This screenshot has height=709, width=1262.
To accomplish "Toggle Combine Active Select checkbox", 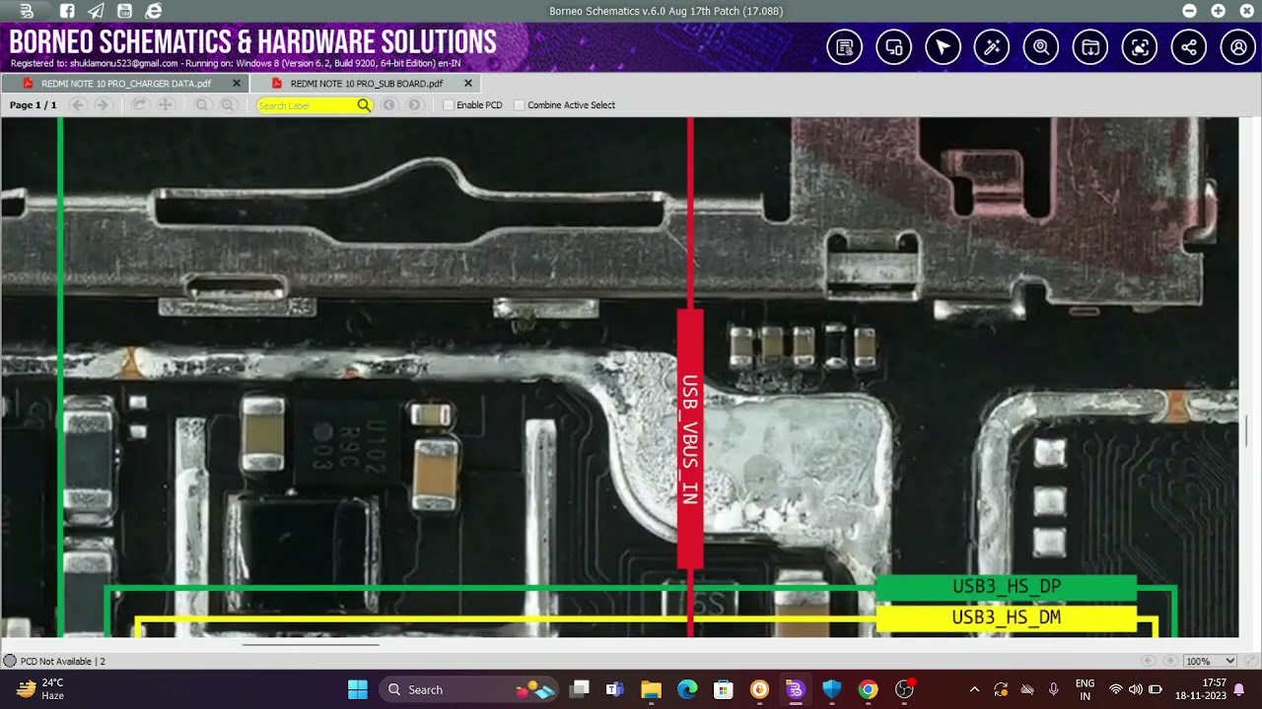I will point(520,105).
